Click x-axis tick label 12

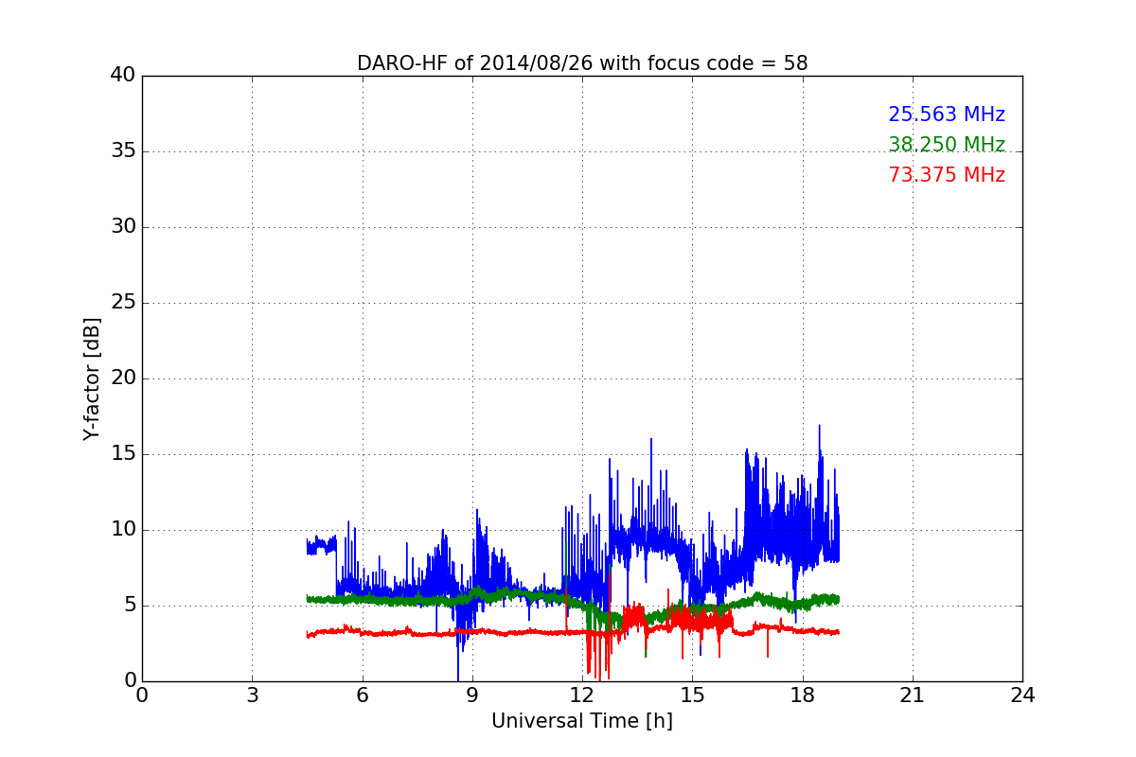pos(582,695)
